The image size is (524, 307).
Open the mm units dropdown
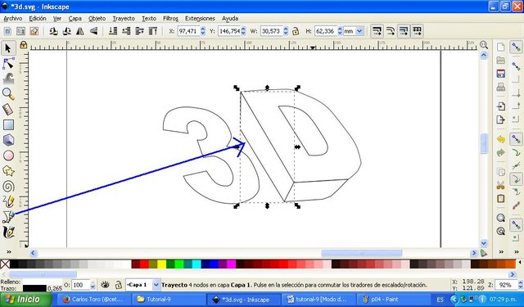(x=353, y=31)
